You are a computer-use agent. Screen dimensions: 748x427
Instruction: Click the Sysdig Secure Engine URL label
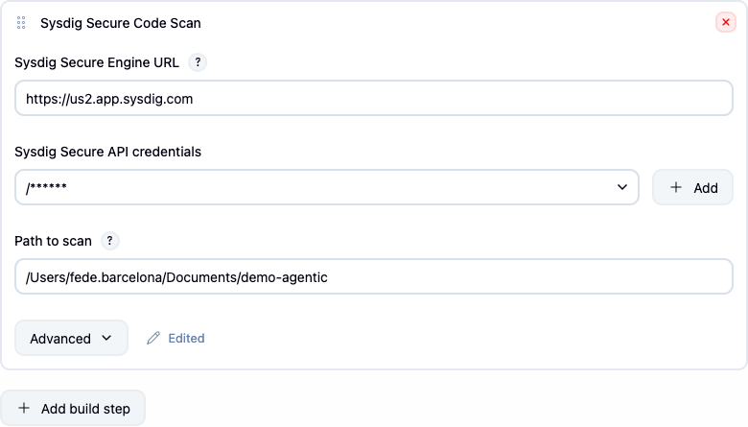tap(97, 62)
